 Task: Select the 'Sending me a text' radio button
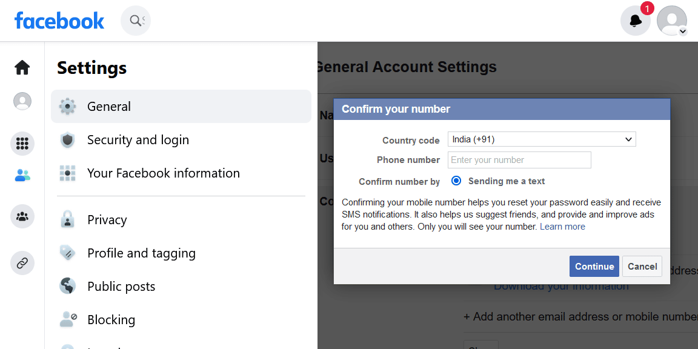(x=456, y=181)
